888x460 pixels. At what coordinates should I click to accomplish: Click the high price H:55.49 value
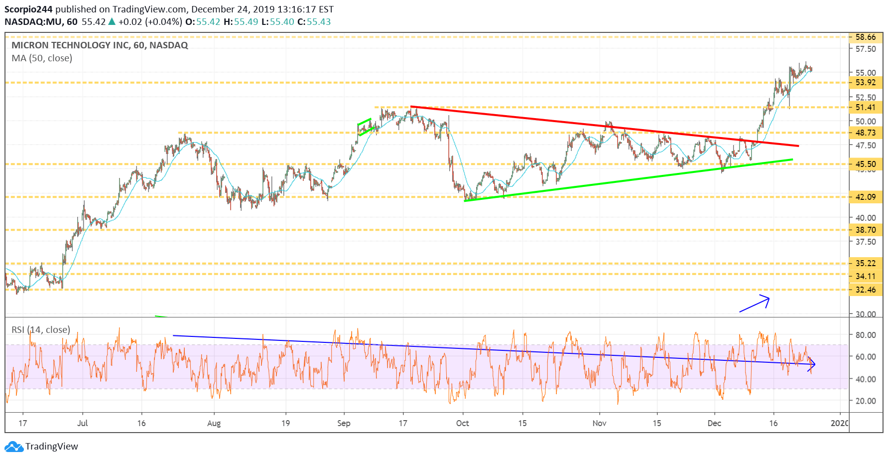point(241,22)
